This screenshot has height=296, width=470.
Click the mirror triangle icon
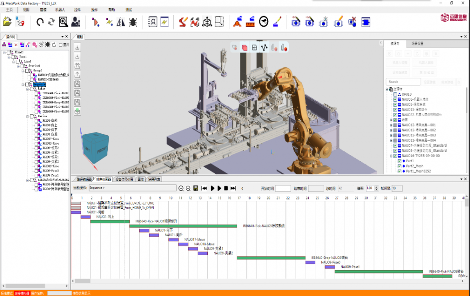pos(121,22)
